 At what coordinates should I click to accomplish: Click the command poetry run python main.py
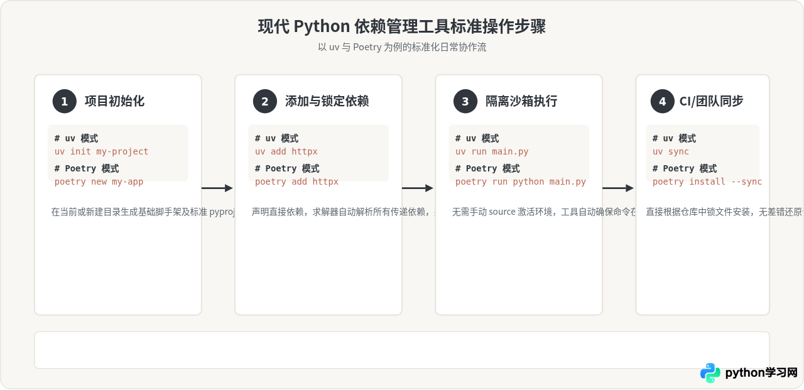point(521,181)
